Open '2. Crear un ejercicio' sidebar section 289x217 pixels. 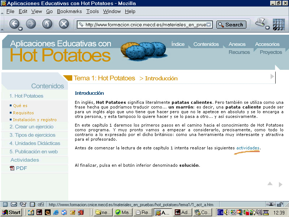coord(31,127)
